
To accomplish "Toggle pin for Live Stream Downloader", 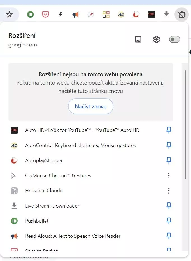I will pos(169,206).
